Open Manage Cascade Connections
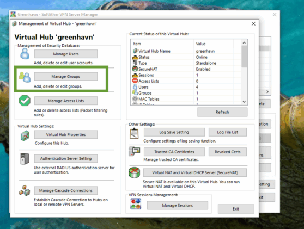 66,190
